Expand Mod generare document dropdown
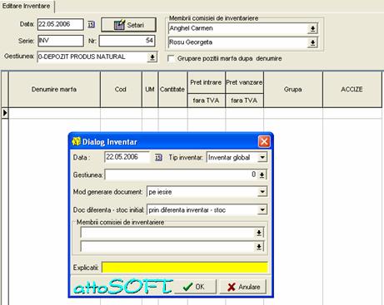Image resolution: width=384 pixels, height=305 pixels. coord(262,191)
